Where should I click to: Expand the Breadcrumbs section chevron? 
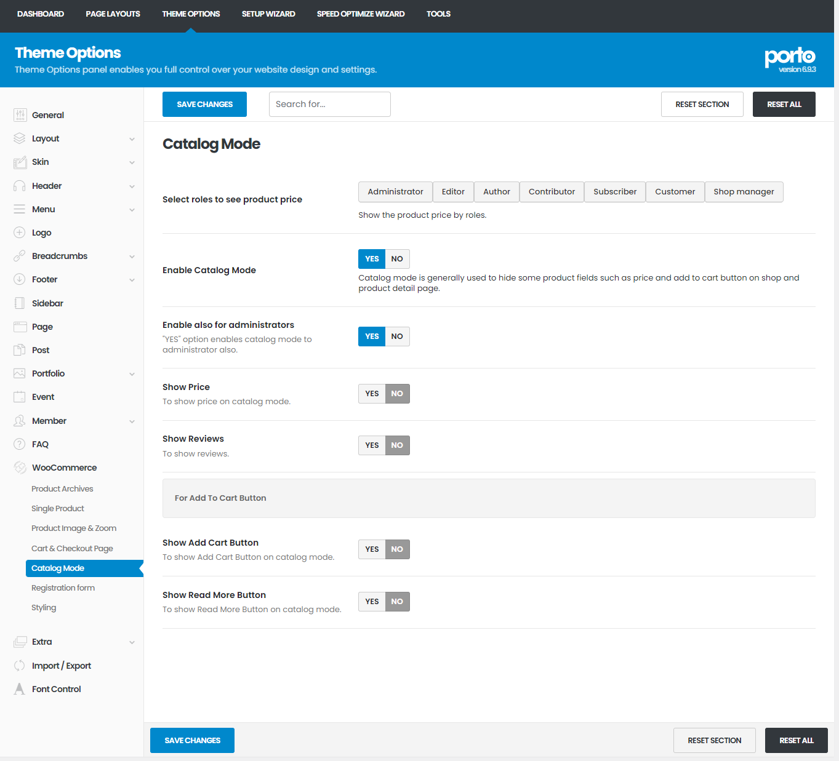click(132, 257)
